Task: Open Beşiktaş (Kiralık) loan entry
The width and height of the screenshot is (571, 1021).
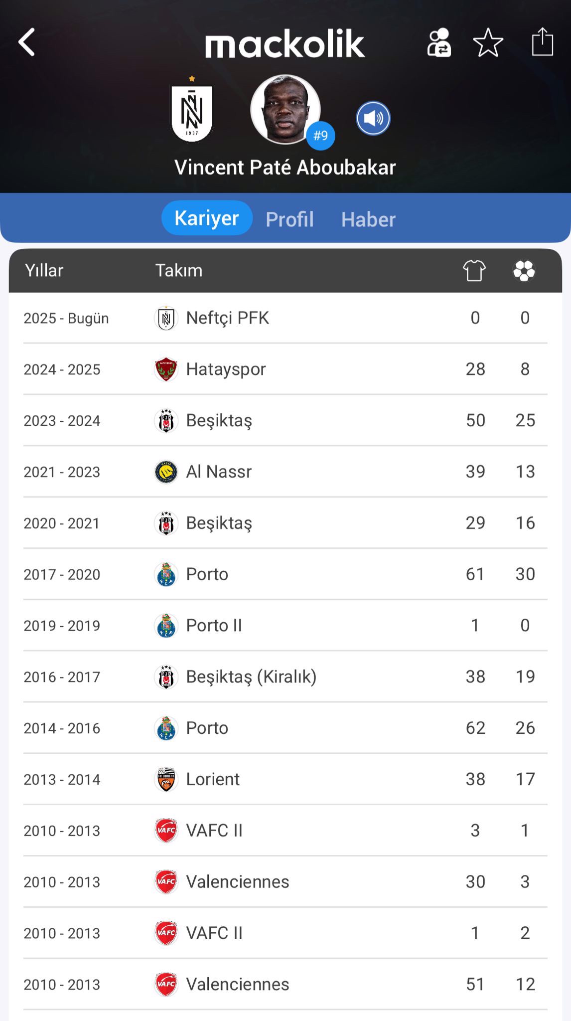Action: pos(251,677)
